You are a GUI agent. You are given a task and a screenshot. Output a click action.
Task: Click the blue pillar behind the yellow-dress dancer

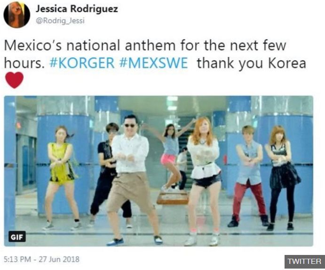62,164
